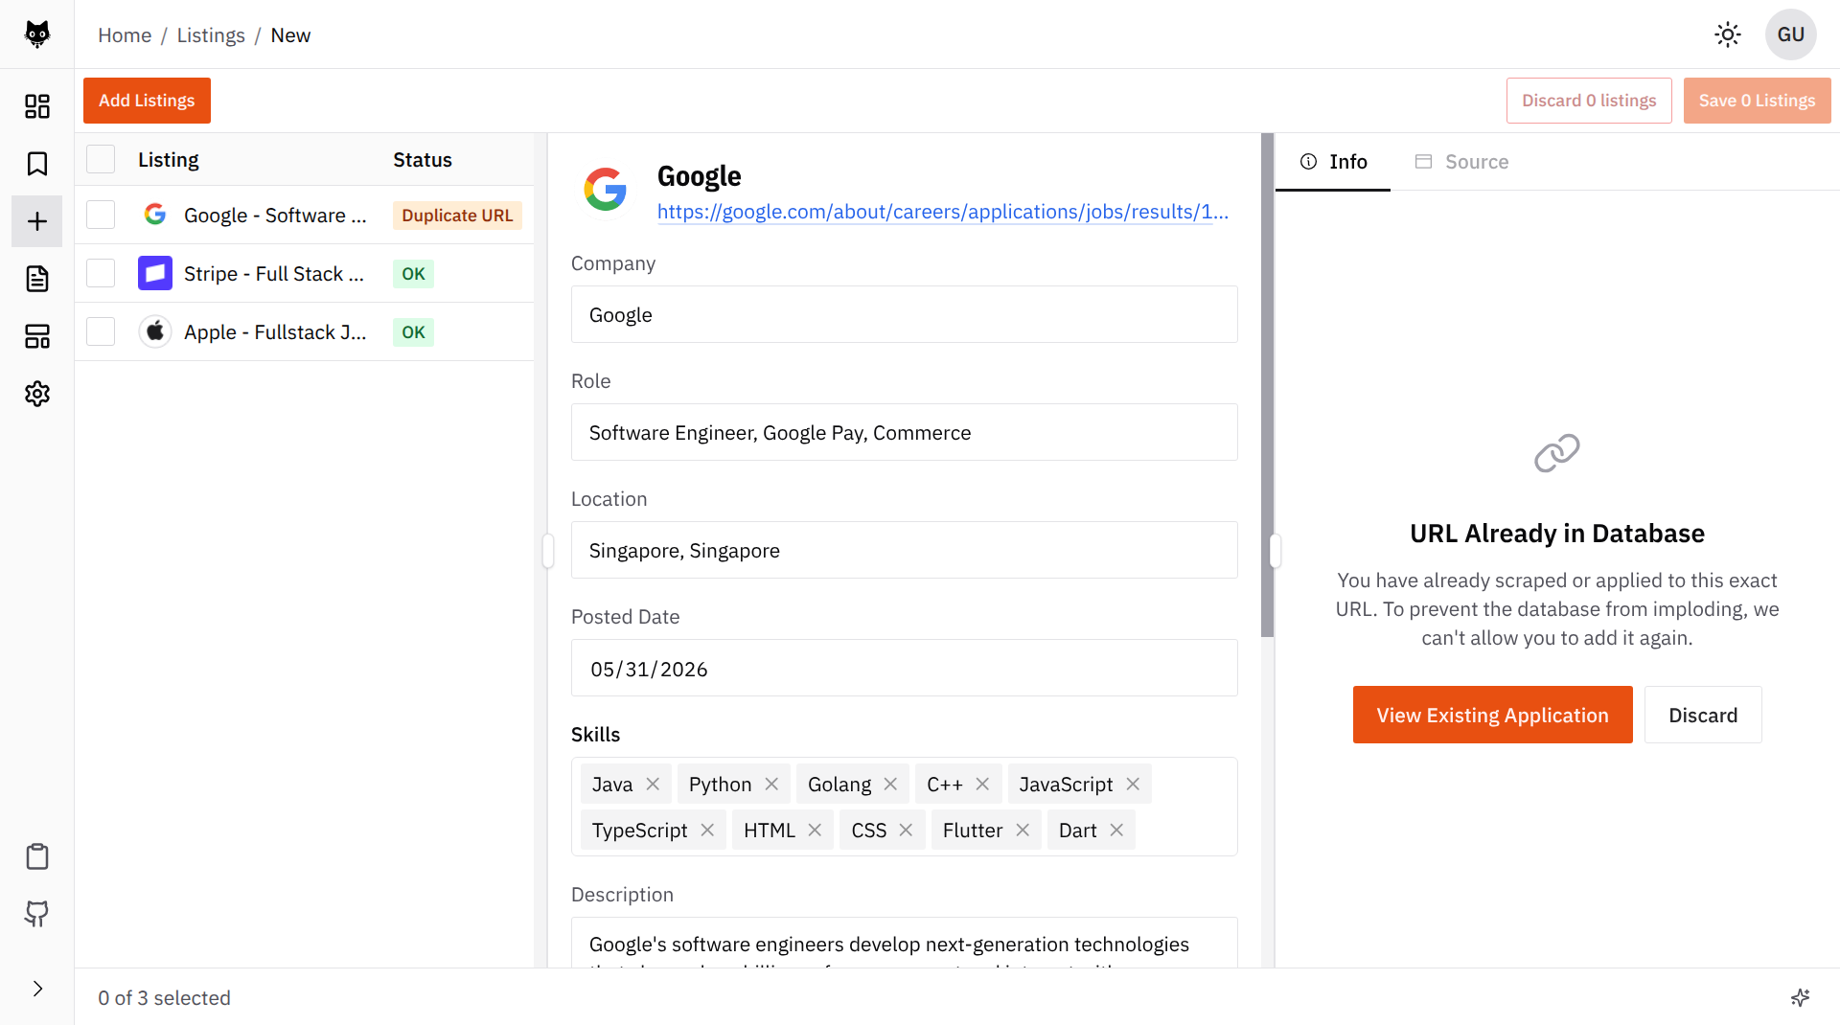Click the Duplicate URL status badge

click(x=457, y=215)
